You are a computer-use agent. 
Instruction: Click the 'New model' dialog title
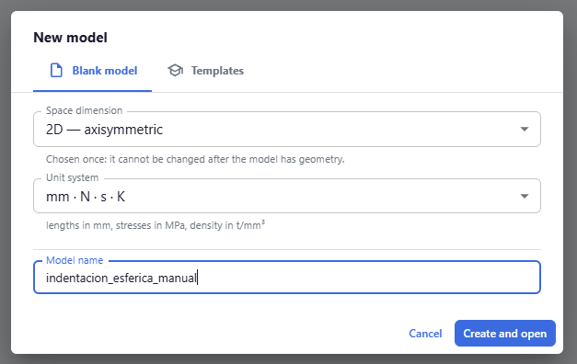coord(70,38)
